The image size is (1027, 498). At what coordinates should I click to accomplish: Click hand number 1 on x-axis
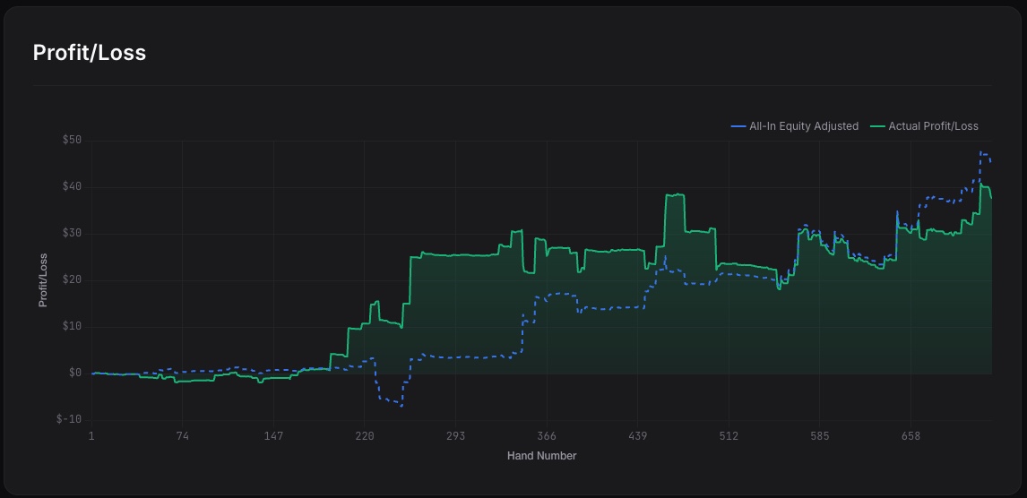click(91, 436)
